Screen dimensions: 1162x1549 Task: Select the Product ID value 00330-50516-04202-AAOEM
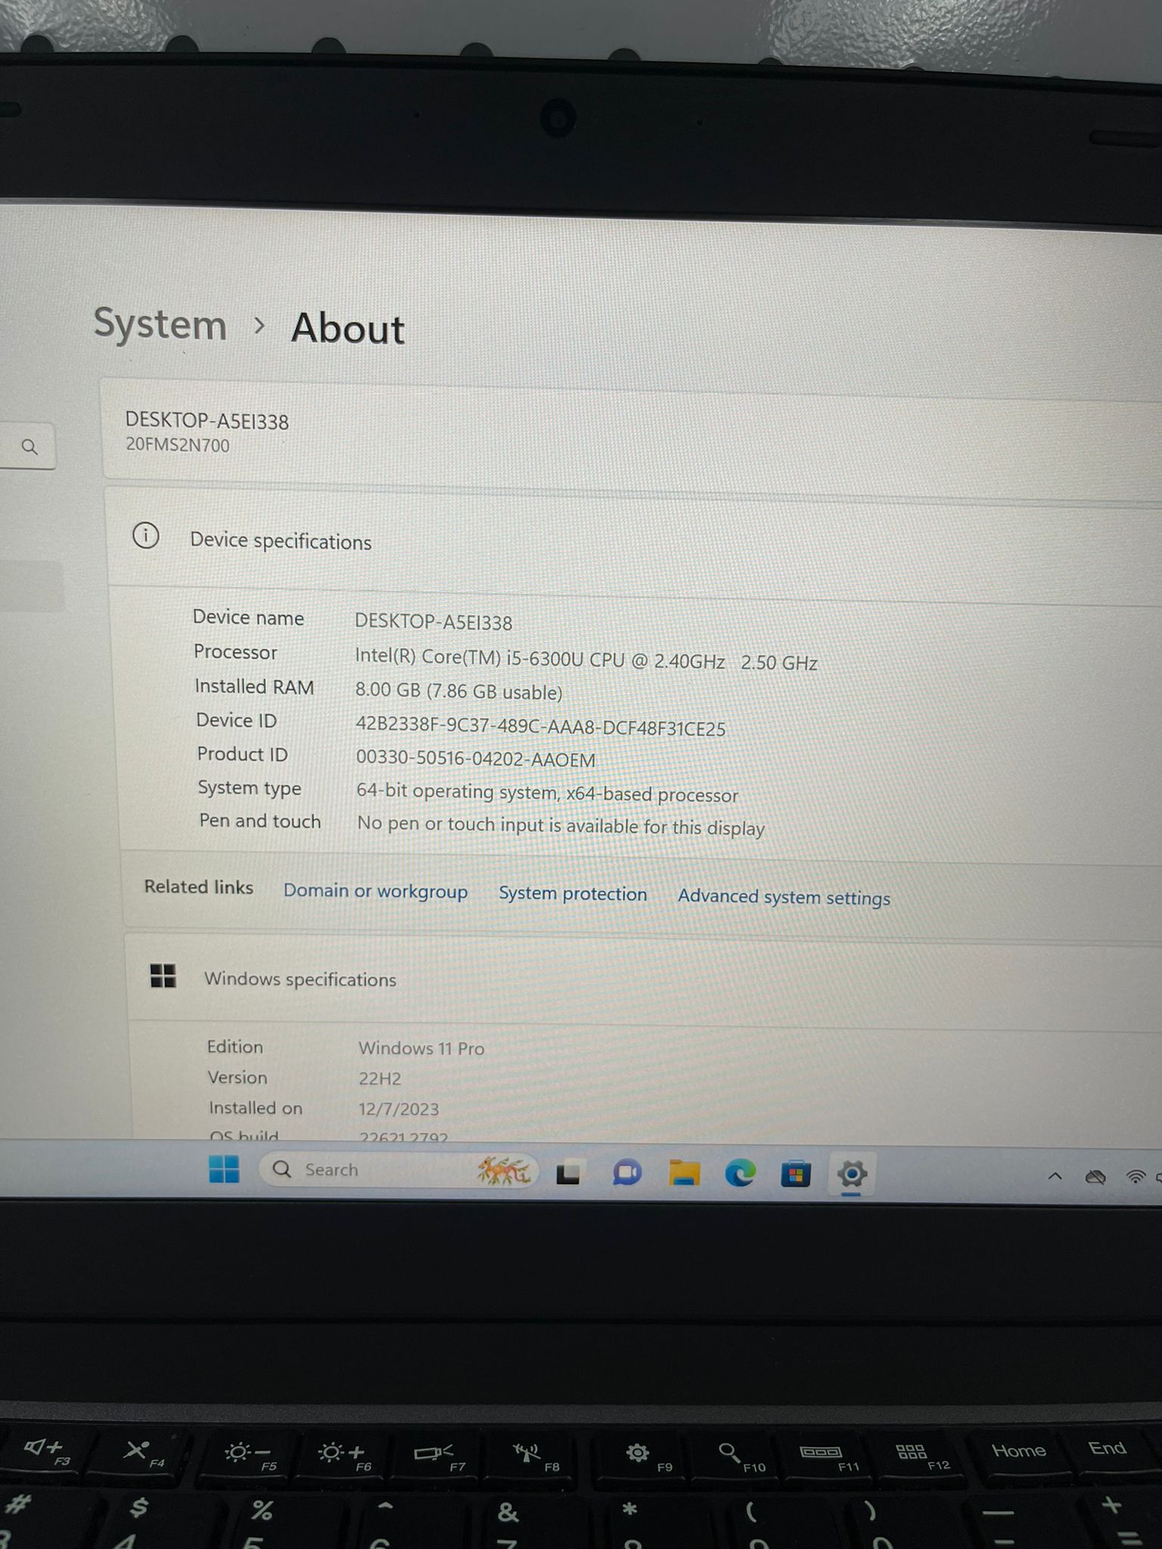pyautogui.click(x=476, y=759)
